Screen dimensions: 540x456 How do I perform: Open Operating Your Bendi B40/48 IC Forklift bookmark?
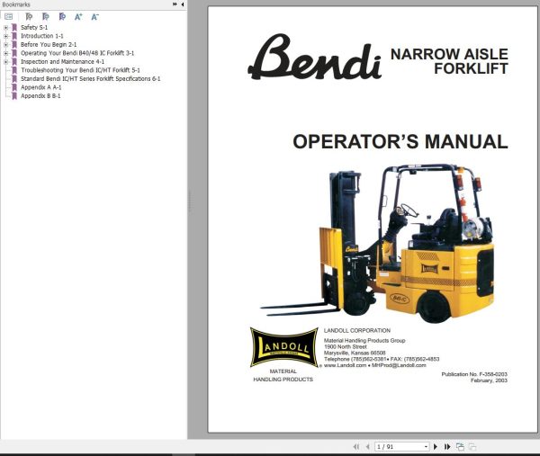[x=77, y=53]
